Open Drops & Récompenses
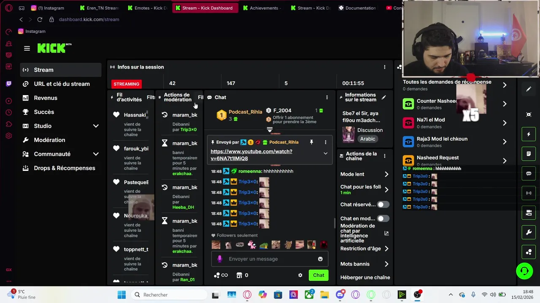The height and width of the screenshot is (303, 540). (61, 168)
